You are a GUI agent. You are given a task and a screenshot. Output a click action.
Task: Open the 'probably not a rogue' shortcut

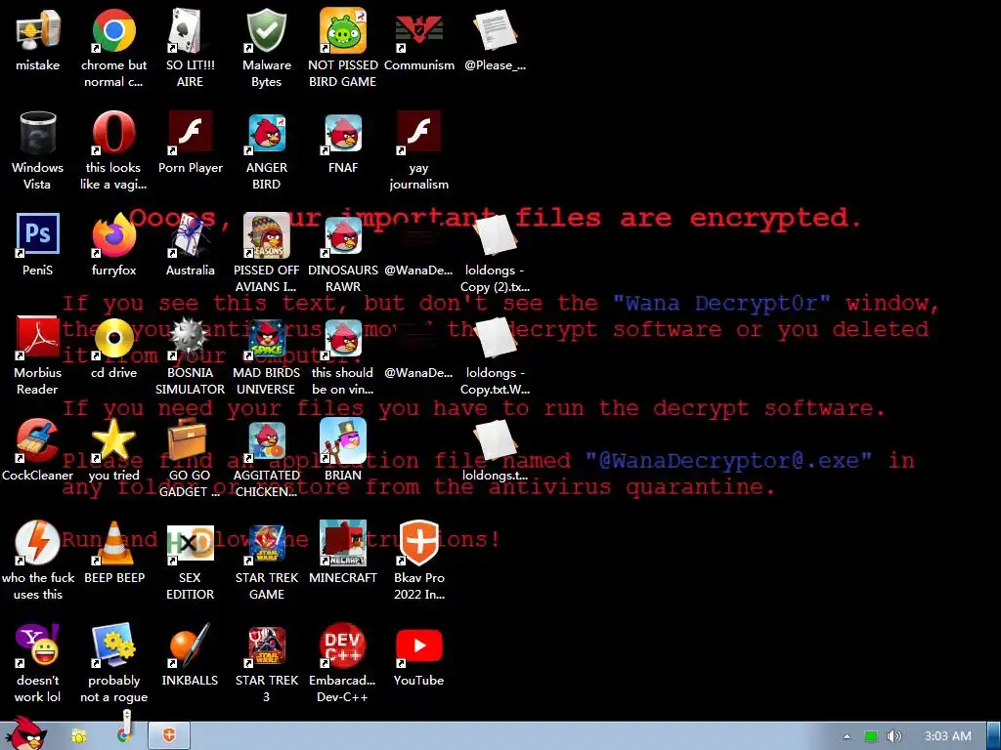[113, 646]
